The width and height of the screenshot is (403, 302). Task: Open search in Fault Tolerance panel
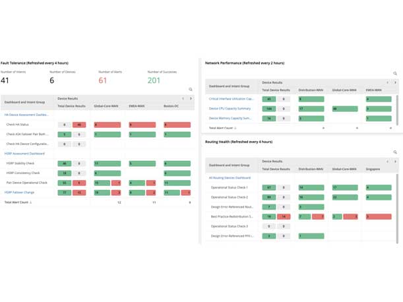(x=191, y=89)
